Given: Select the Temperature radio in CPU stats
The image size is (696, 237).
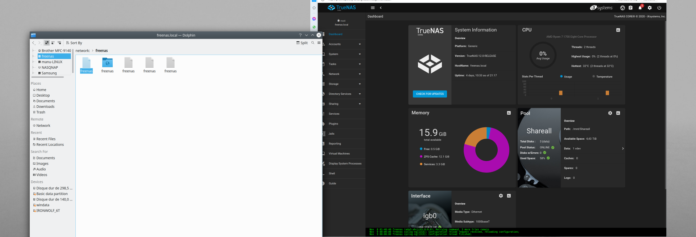Looking at the screenshot, I should point(593,76).
